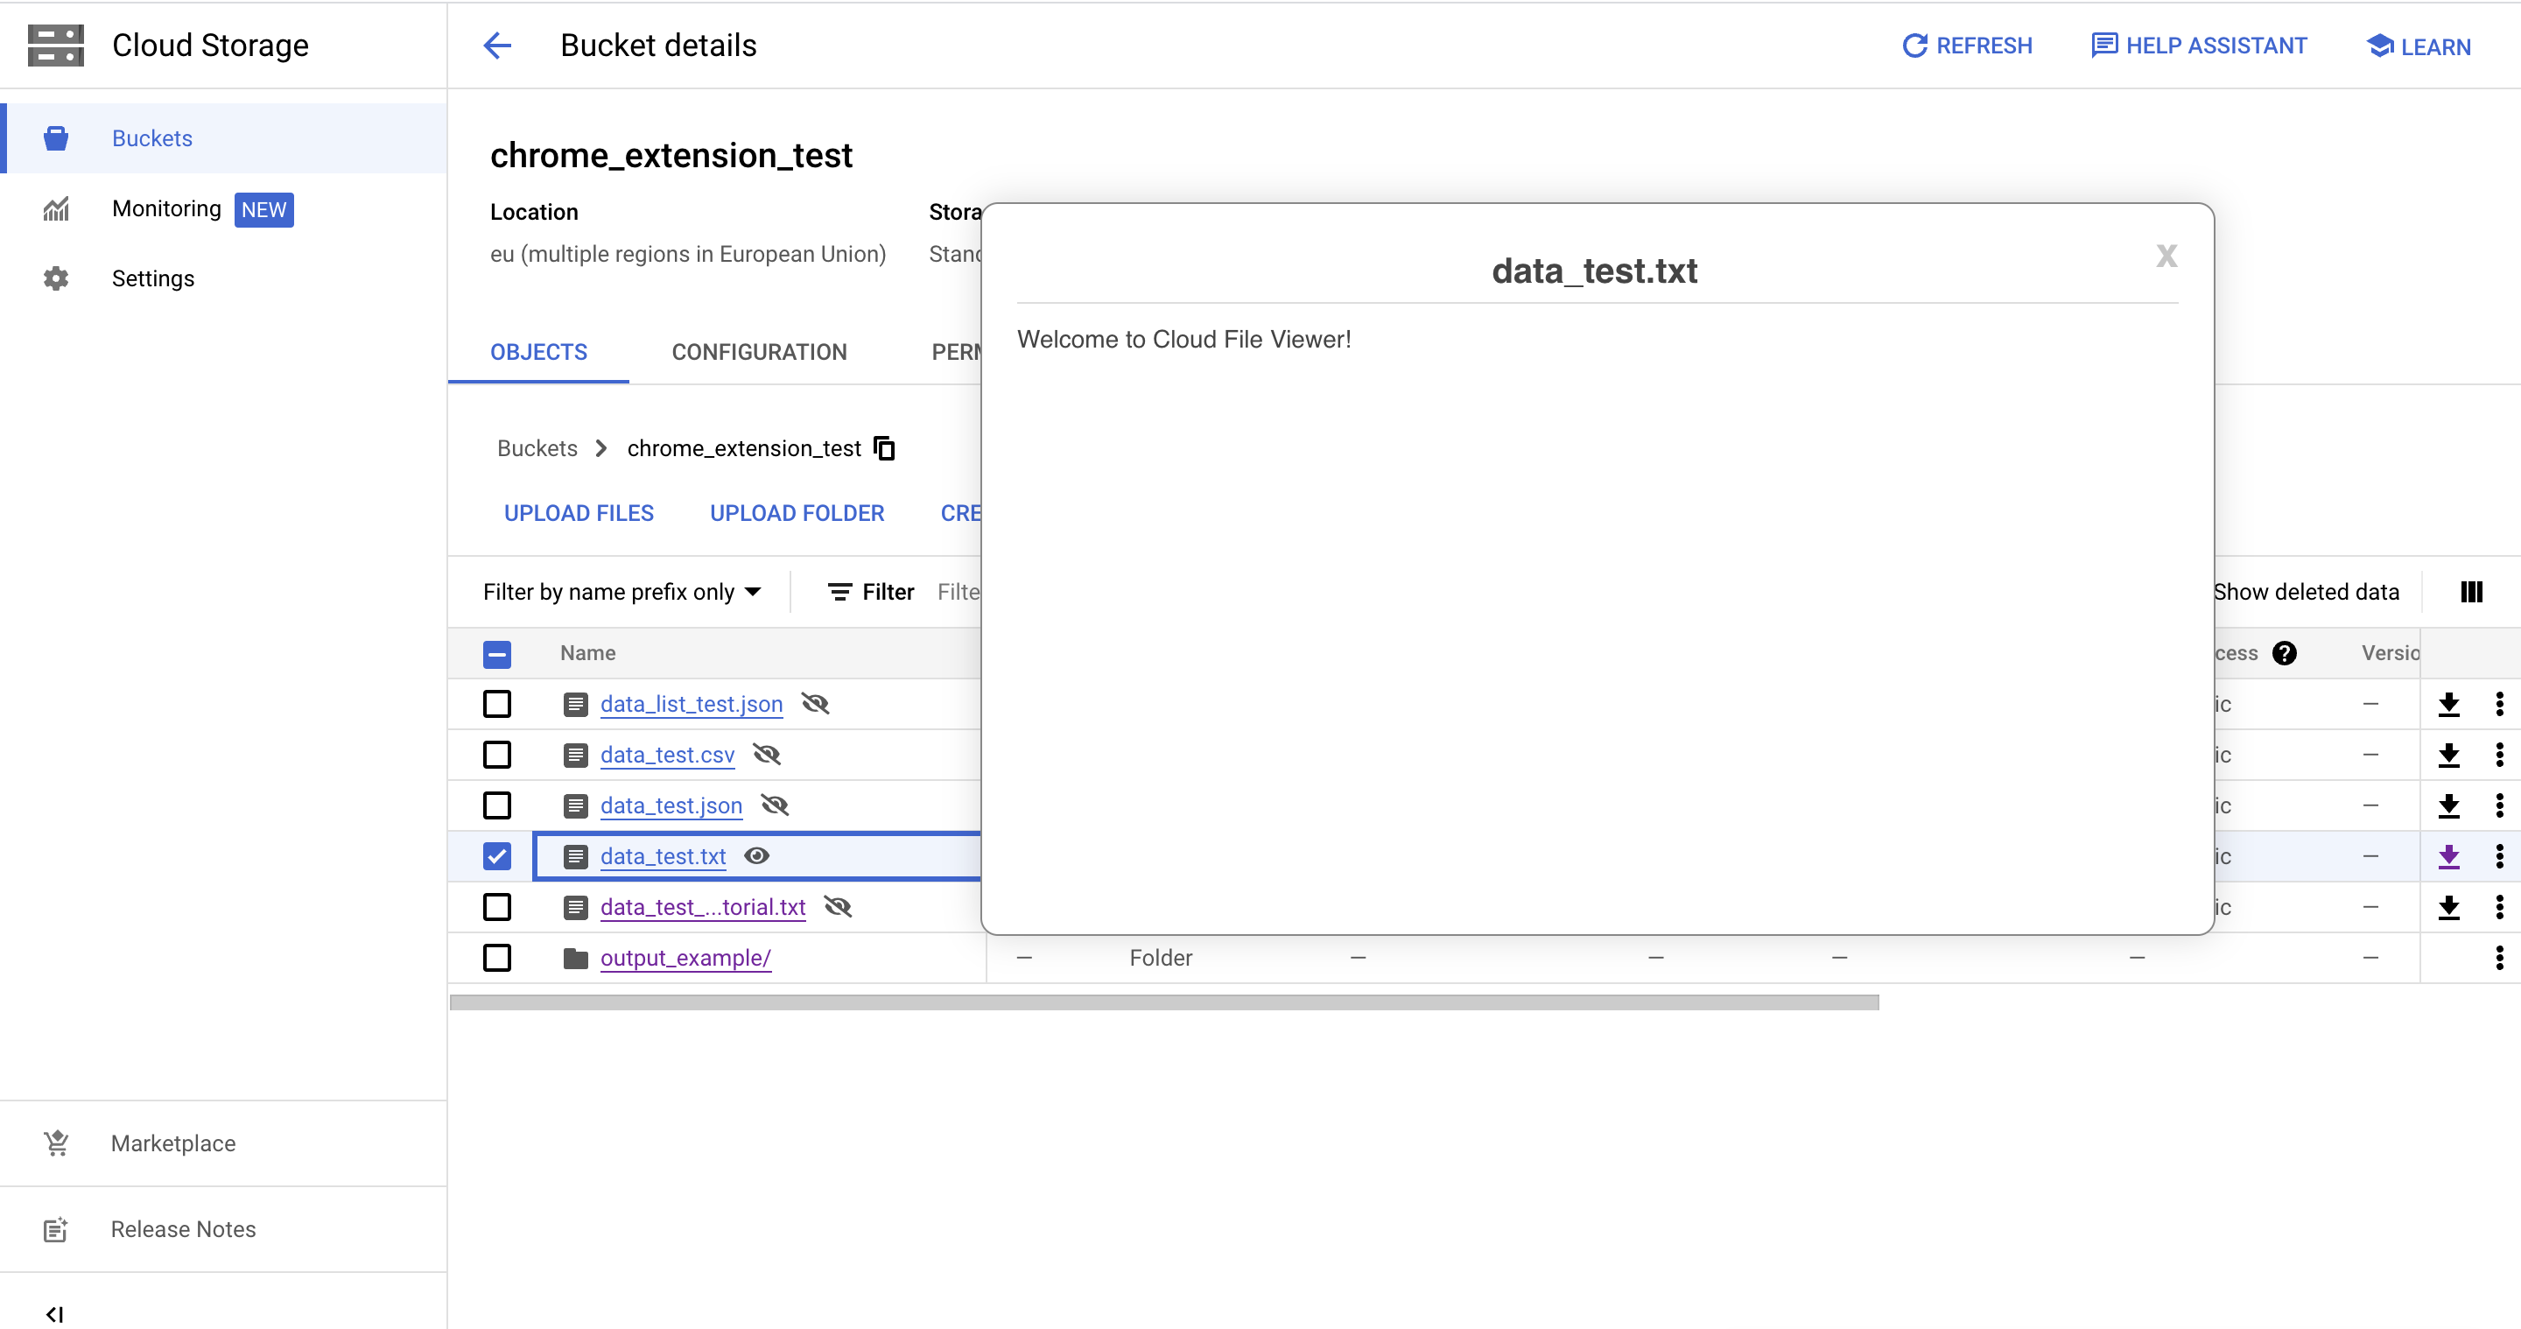The width and height of the screenshot is (2521, 1329).
Task: Check the data_test.json row checkbox
Action: coord(497,805)
